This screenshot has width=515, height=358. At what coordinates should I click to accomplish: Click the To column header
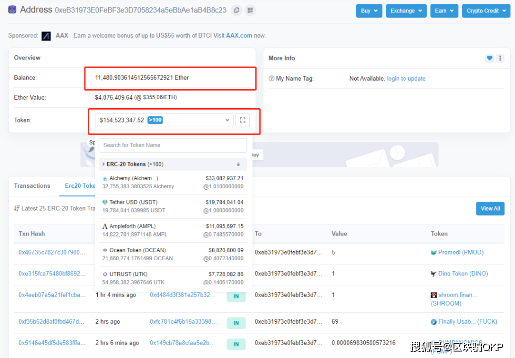coord(258,234)
